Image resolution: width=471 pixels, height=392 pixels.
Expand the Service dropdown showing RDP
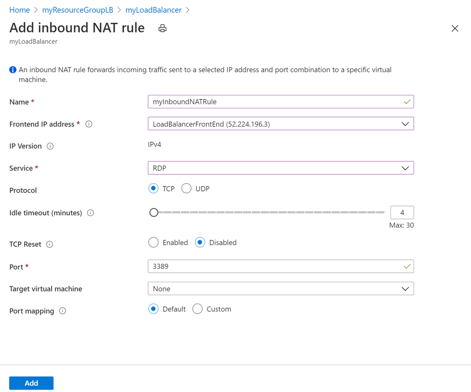pos(405,168)
